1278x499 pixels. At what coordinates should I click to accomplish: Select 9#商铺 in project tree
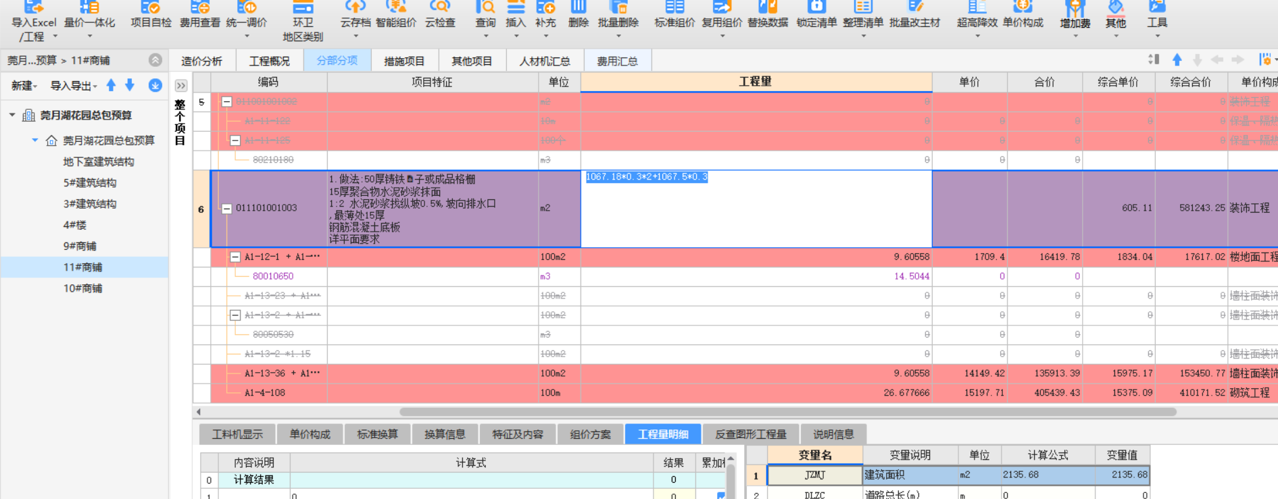click(x=80, y=246)
